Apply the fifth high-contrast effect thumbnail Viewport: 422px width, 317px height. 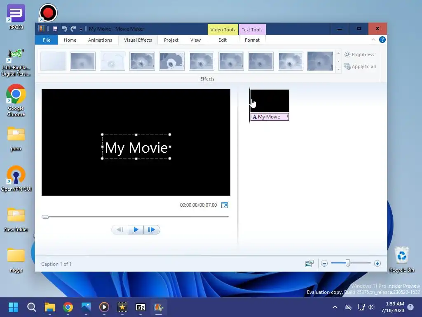click(x=172, y=61)
